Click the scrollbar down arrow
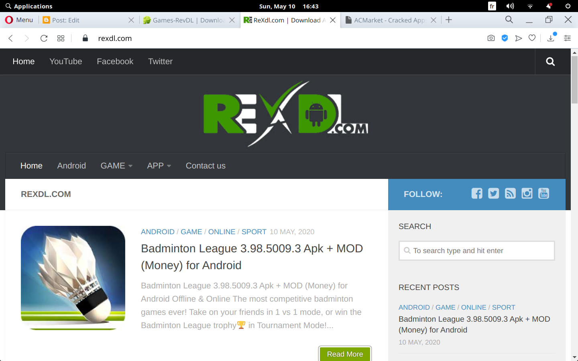Image resolution: width=578 pixels, height=361 pixels. pos(574,357)
